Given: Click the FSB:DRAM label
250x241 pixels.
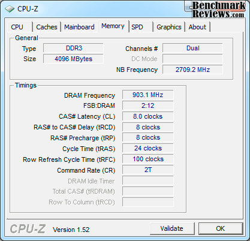Looking at the screenshot, I should coord(99,106).
